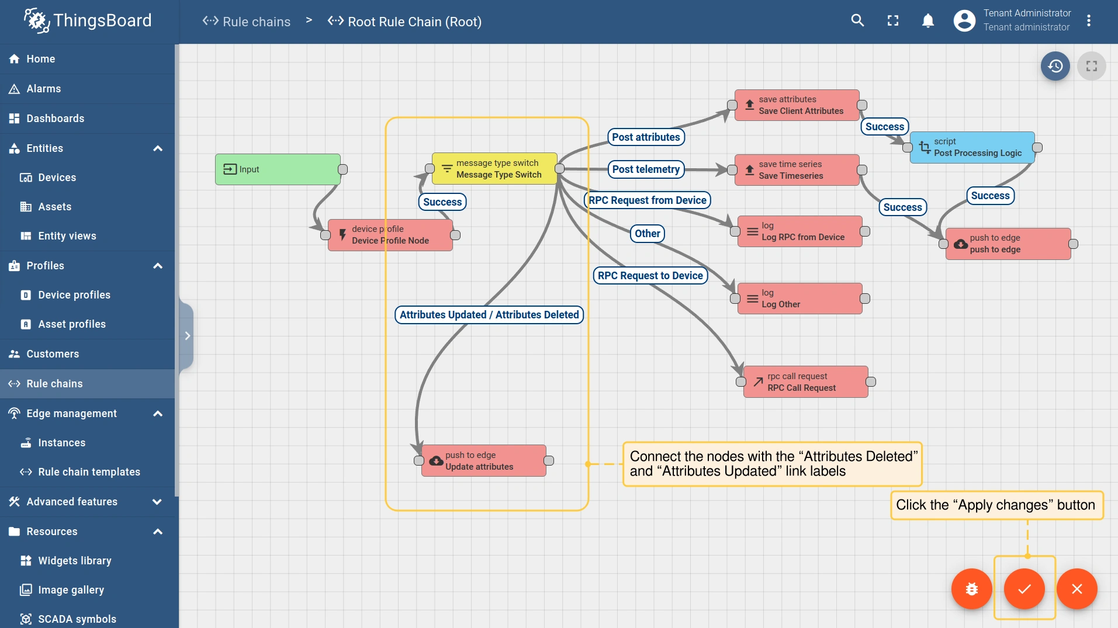Open the Tenant Administrator profile avatar
1118x628 pixels.
[x=964, y=21]
